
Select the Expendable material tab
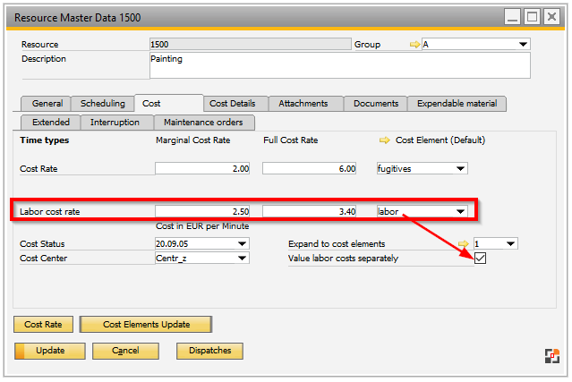coord(457,104)
